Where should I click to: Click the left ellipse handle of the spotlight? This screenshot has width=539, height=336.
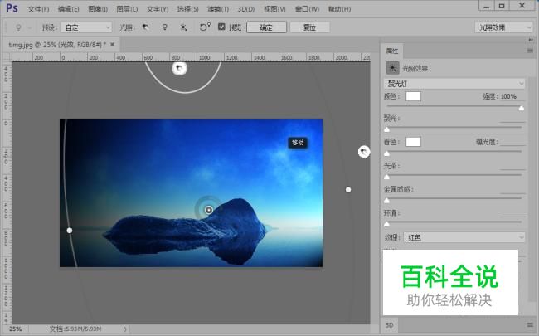pyautogui.click(x=70, y=230)
